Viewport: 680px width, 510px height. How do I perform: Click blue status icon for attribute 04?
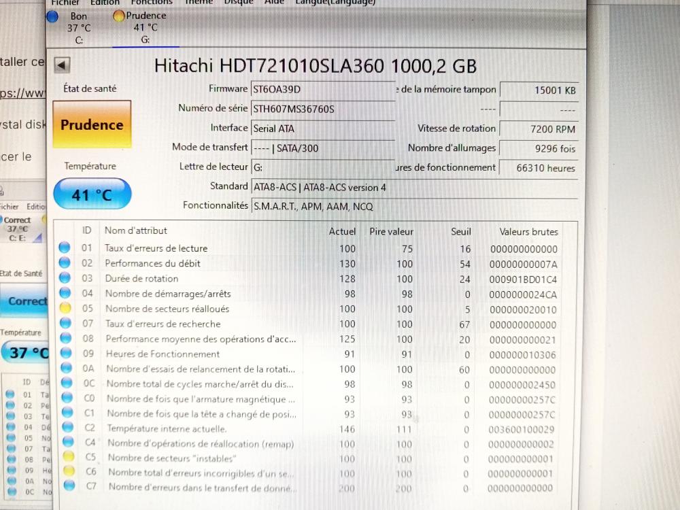coord(65,293)
